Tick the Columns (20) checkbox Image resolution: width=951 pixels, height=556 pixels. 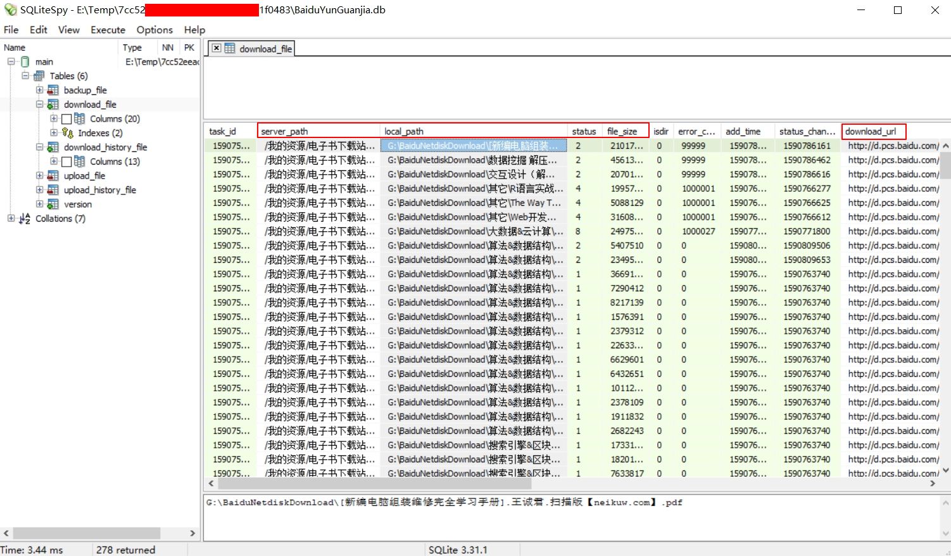coord(66,119)
